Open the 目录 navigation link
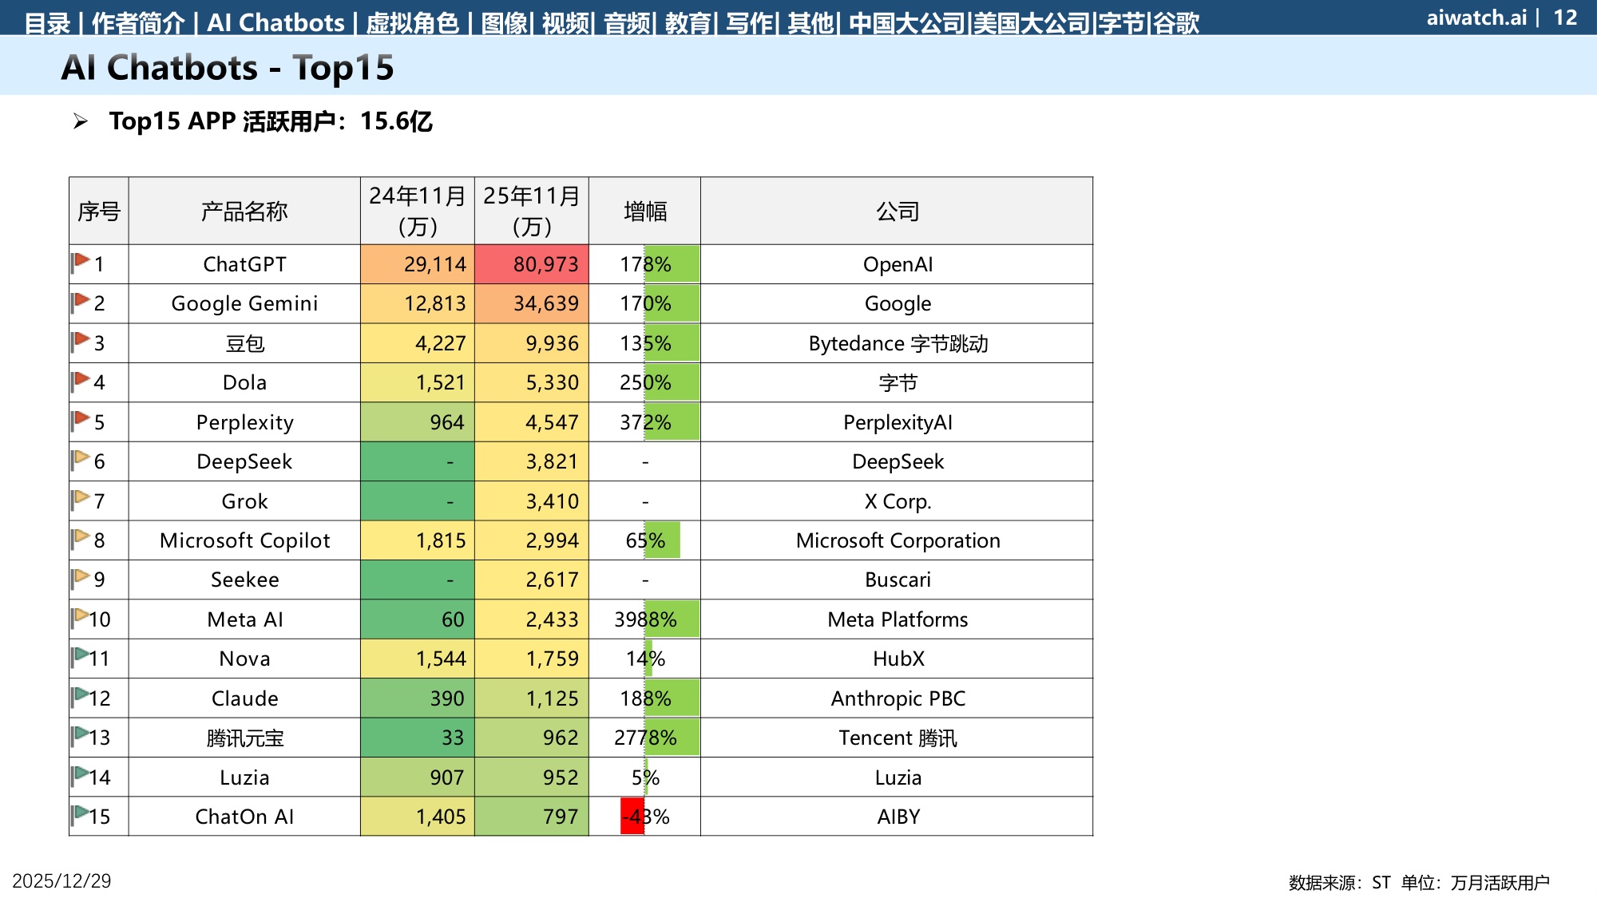This screenshot has width=1597, height=898. point(47,22)
